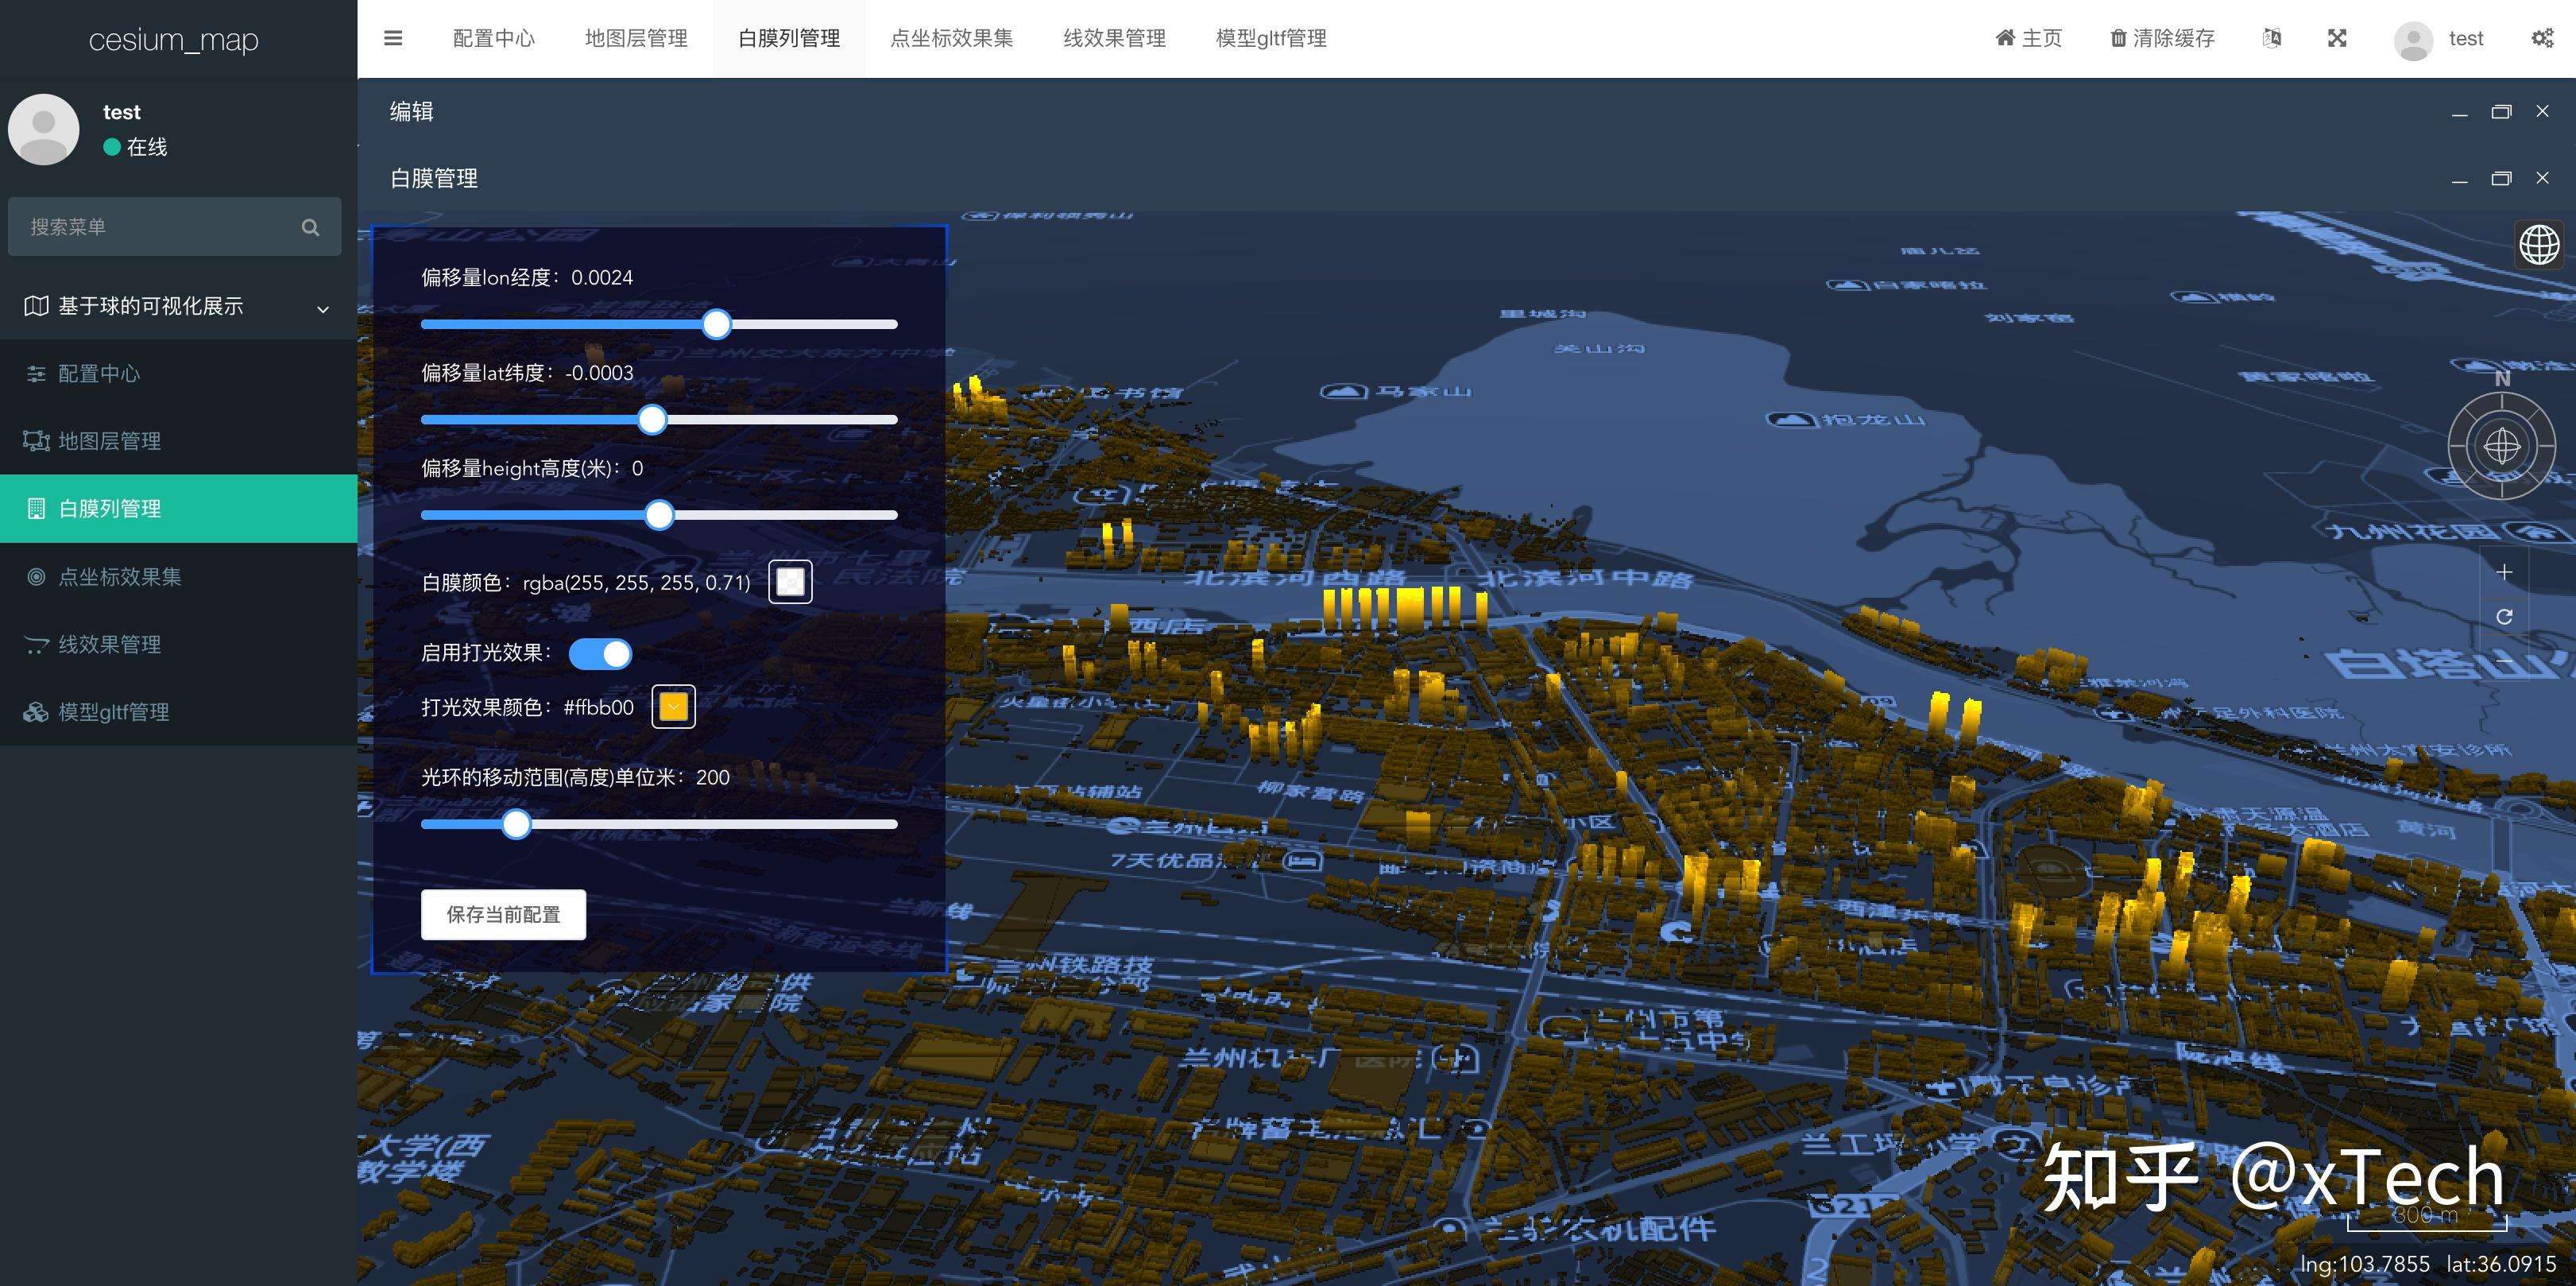Toggle fullscreen mode icon in header

(2337, 38)
